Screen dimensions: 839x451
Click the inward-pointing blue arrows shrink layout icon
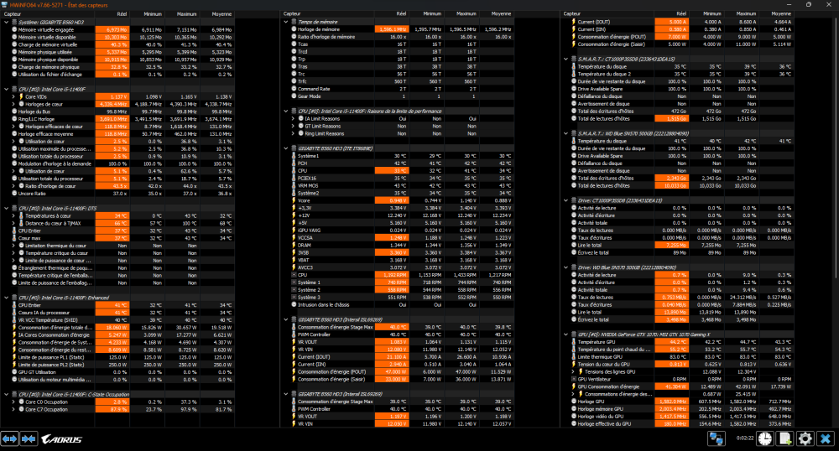tap(29, 438)
